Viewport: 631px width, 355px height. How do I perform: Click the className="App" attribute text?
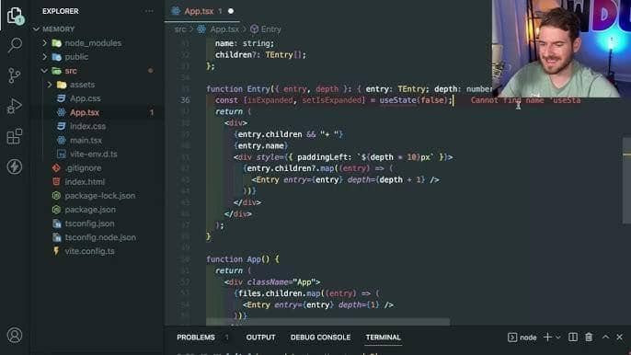[x=281, y=282]
